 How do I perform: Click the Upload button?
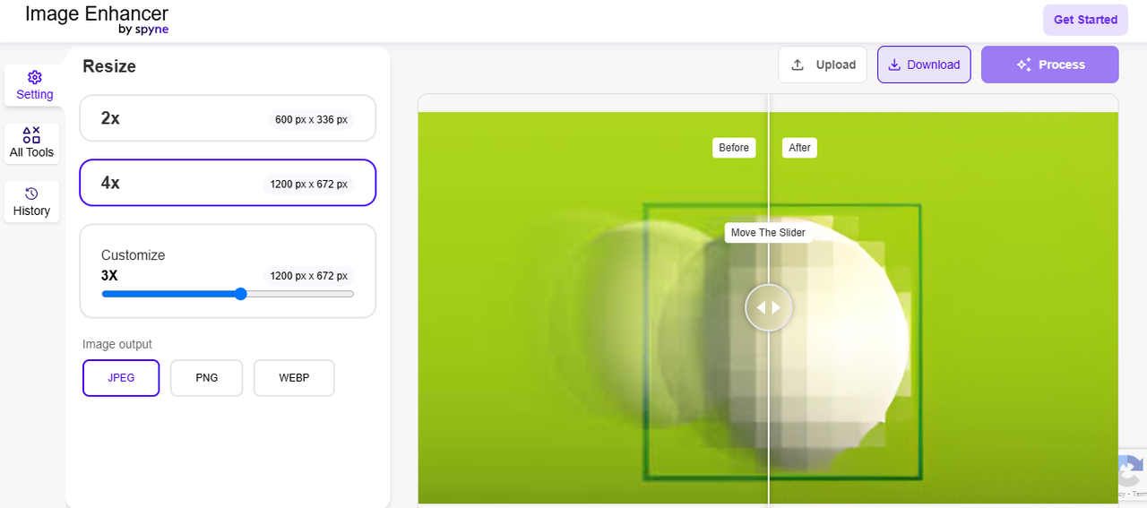click(823, 65)
